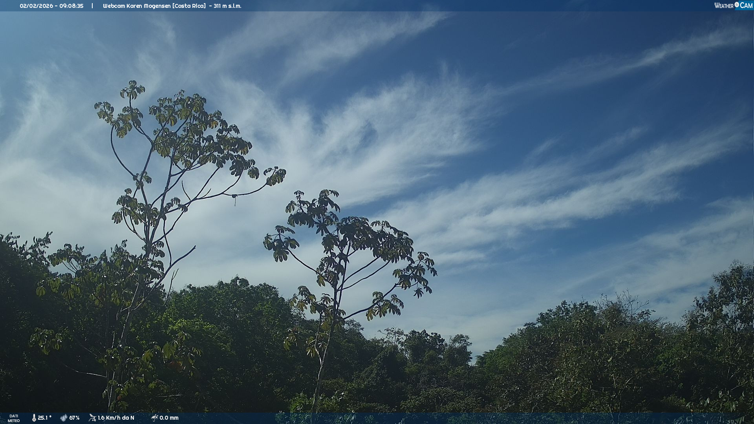Click the [Costa Rica] location text
The height and width of the screenshot is (424, 754).
189,6
